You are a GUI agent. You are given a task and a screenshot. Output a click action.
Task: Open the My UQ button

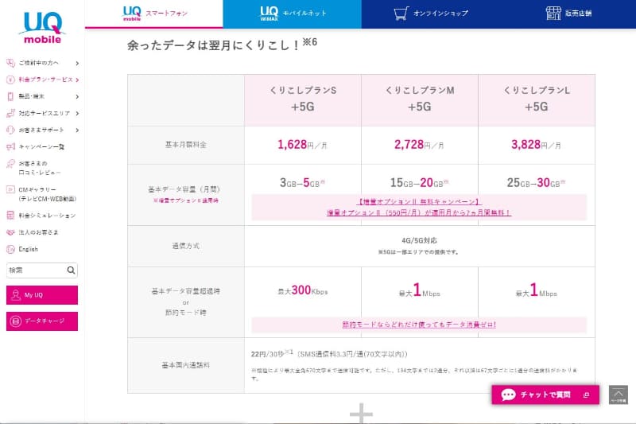point(42,295)
